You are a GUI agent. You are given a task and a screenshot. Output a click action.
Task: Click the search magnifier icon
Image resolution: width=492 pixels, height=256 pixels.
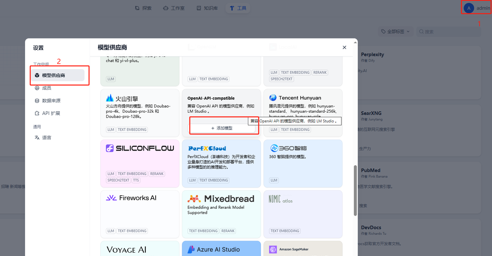(422, 32)
